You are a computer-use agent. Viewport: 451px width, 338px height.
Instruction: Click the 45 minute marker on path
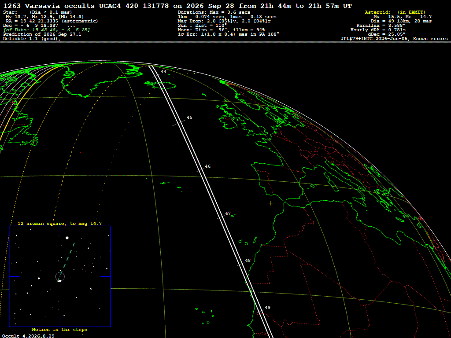(189, 117)
